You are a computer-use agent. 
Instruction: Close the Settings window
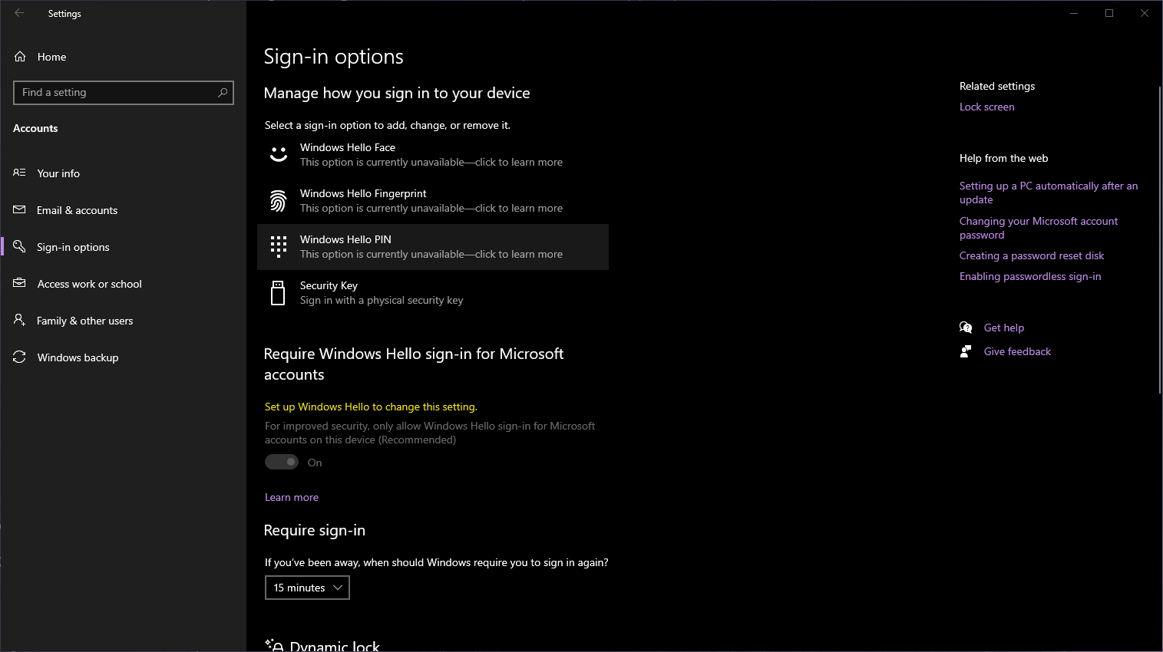point(1145,13)
